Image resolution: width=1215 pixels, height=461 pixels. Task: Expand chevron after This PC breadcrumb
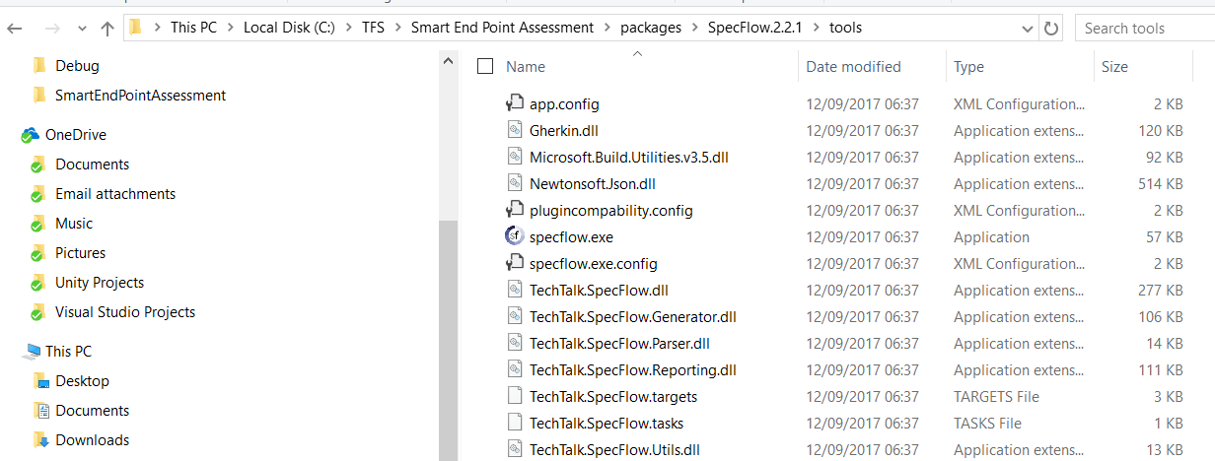point(231,28)
